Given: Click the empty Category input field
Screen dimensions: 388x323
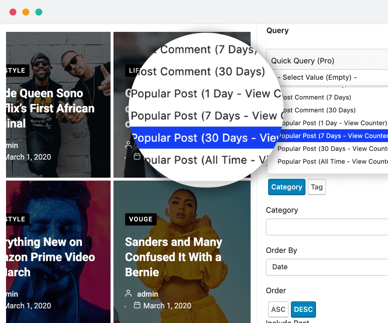Looking at the screenshot, I should click(x=328, y=227).
